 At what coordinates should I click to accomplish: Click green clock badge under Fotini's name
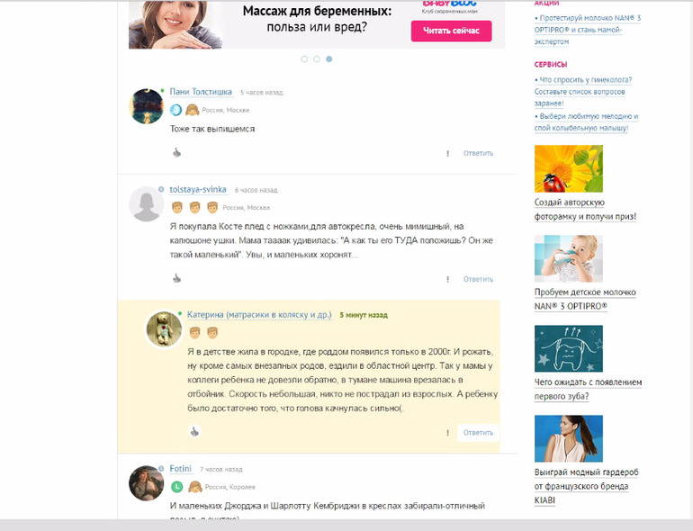(x=176, y=487)
